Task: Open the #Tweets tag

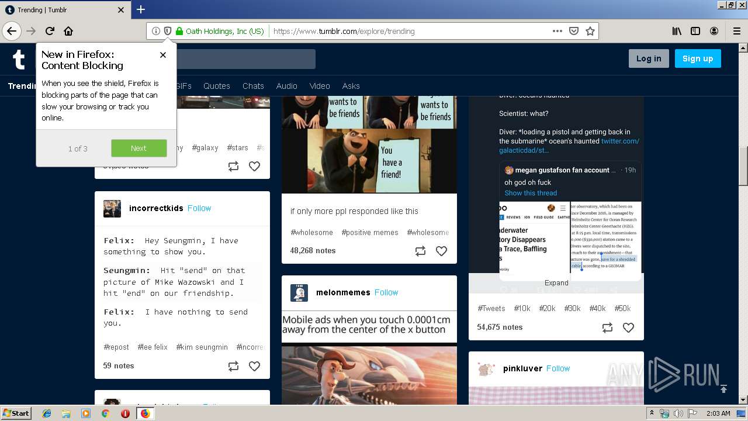Action: coord(491,308)
